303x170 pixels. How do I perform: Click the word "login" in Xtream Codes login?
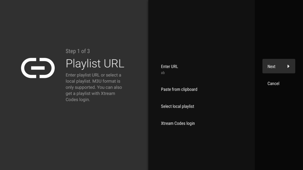[191, 123]
